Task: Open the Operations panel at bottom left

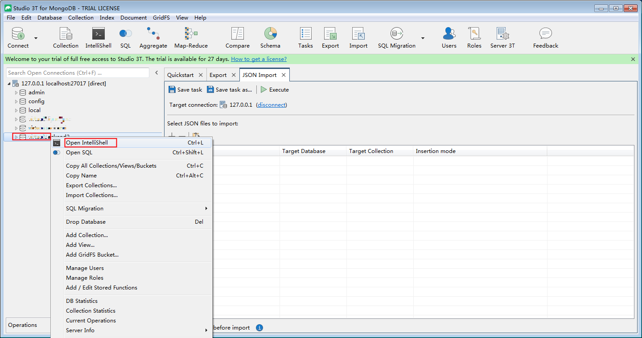Action: (28, 325)
